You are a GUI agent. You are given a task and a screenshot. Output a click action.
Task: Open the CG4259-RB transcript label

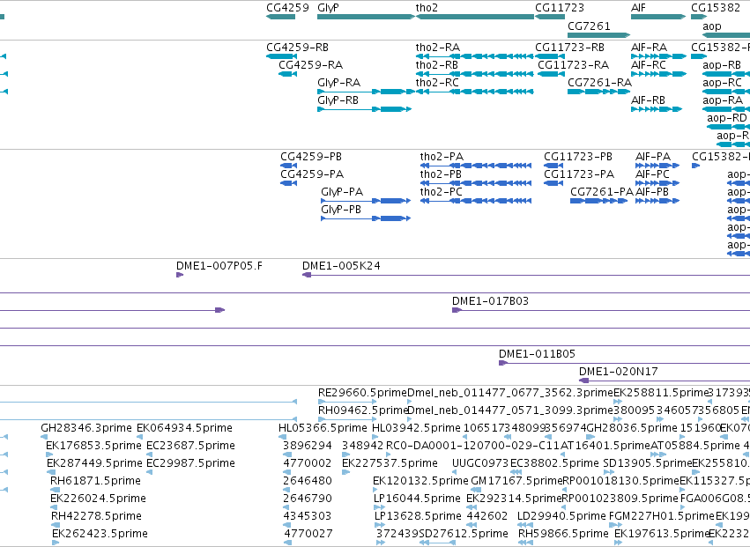tap(297, 48)
